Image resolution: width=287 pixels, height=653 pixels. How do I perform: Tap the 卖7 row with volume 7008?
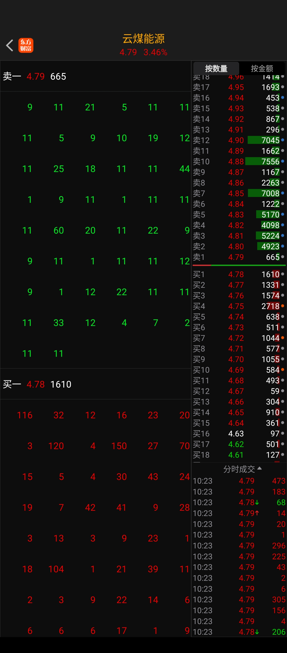[239, 193]
